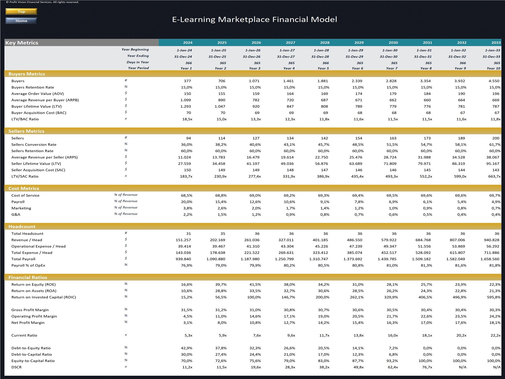
Task: Select ARPS value 11.024 cell
Action: coord(184,157)
